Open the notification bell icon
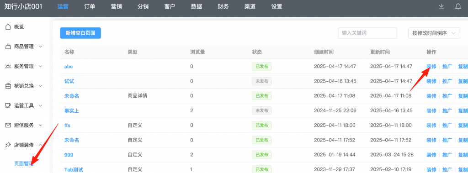The width and height of the screenshot is (468, 173). [x=458, y=6]
